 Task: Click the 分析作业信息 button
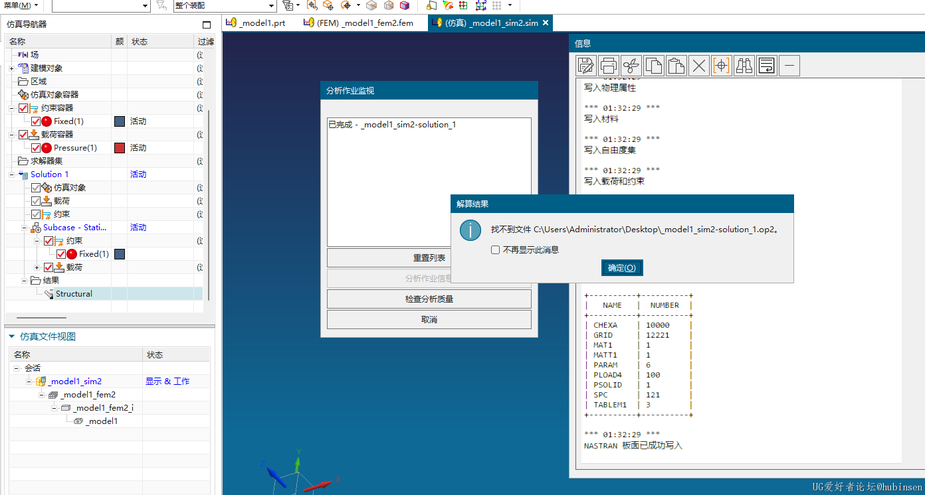point(429,278)
